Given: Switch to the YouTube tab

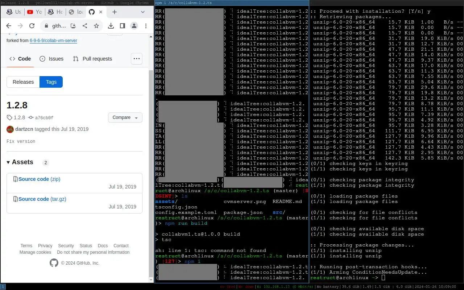Looking at the screenshot, I should point(34,12).
